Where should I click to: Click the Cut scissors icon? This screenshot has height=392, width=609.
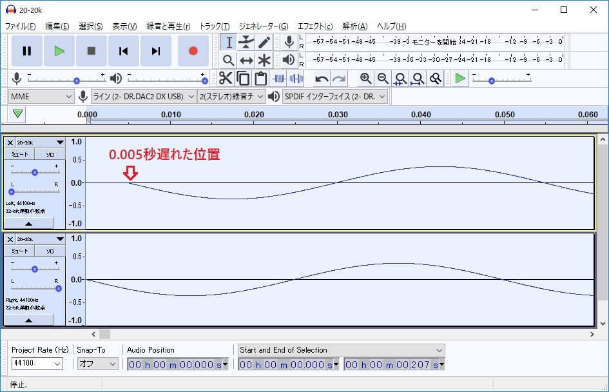[x=226, y=79]
